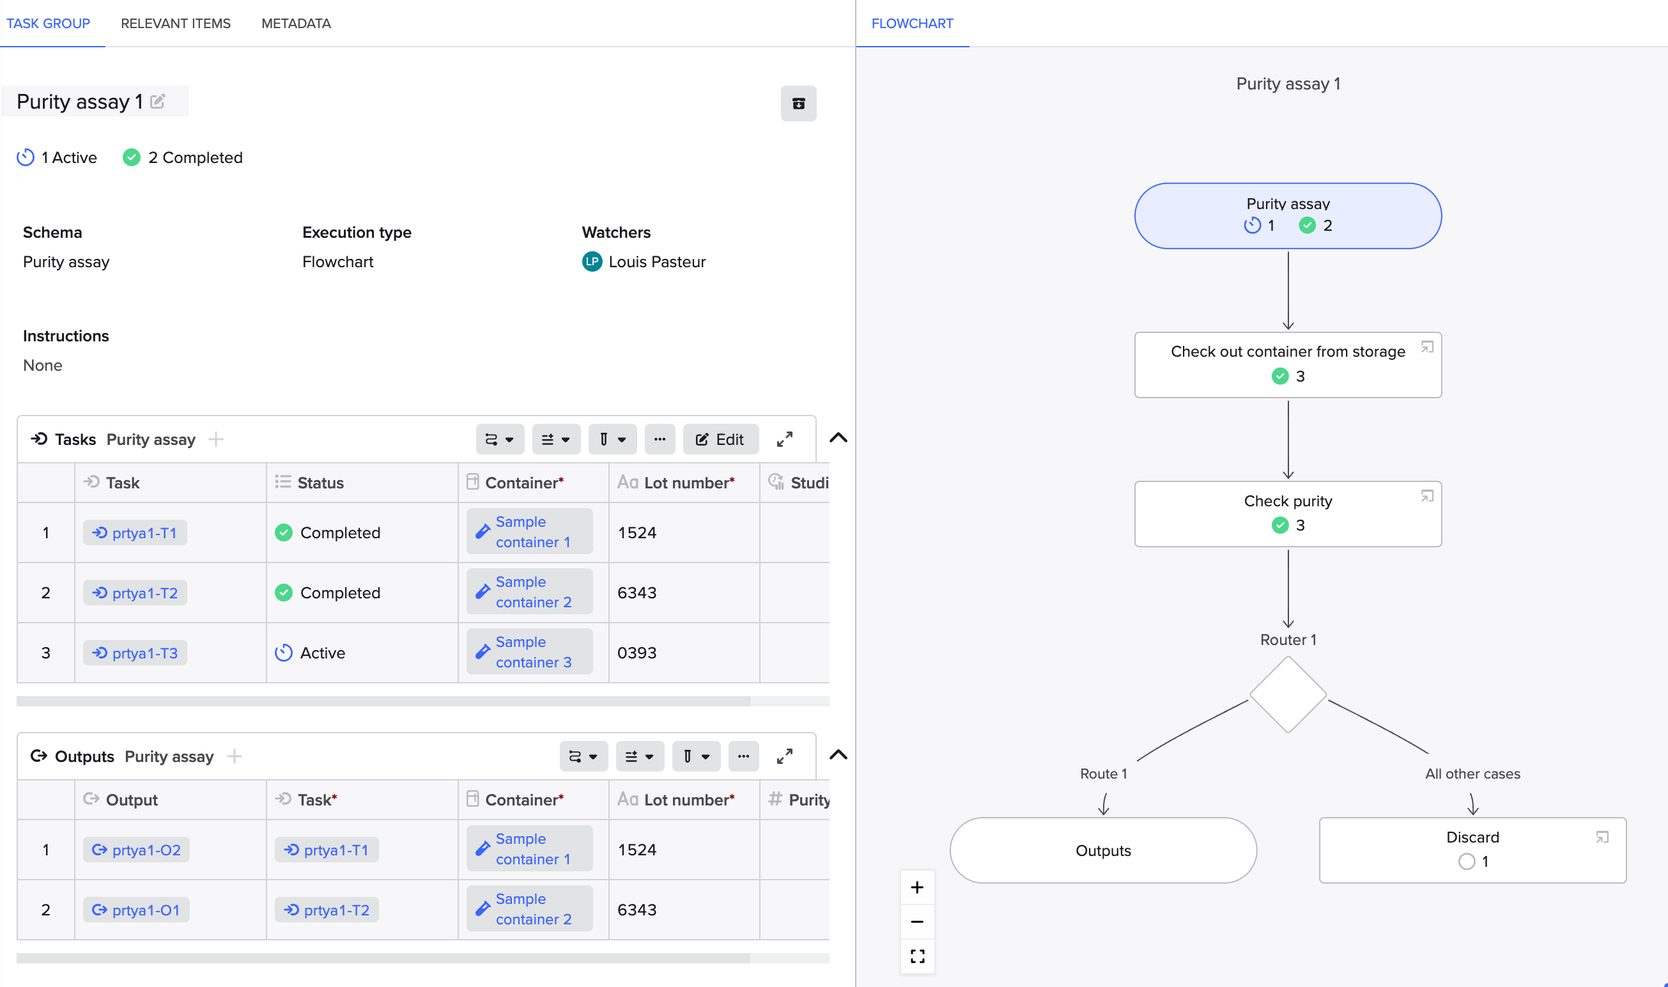Zoom out on the flowchart

pyautogui.click(x=917, y=922)
